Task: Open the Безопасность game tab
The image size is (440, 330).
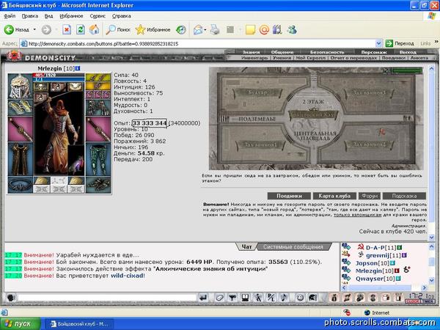Action: [x=327, y=52]
